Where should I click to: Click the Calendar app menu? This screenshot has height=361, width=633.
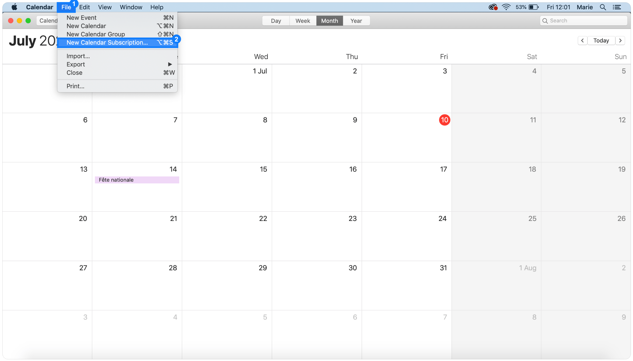[39, 7]
